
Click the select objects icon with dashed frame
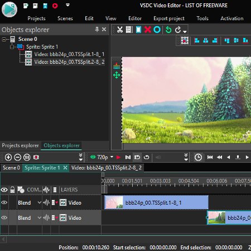185,40
